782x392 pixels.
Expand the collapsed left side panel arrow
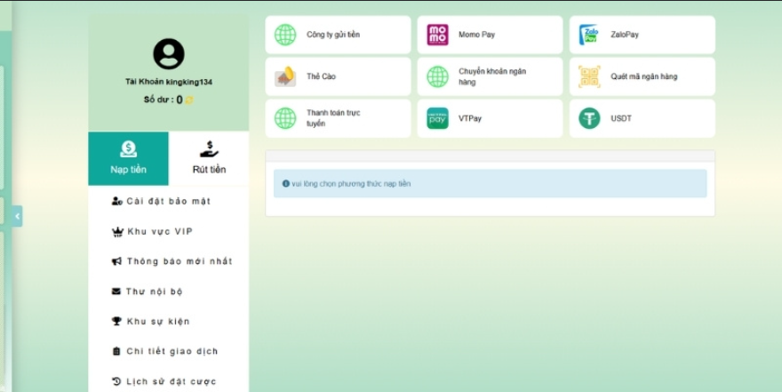tap(17, 216)
